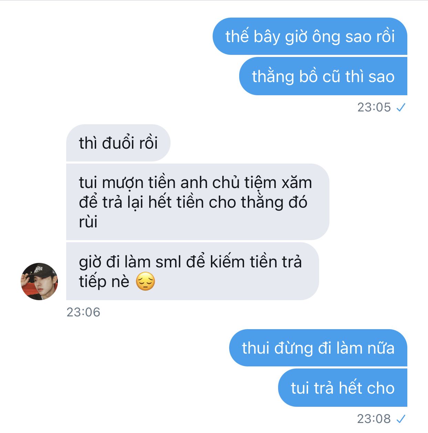Click the word 'mượn' in gray bubble

pyautogui.click(x=123, y=183)
